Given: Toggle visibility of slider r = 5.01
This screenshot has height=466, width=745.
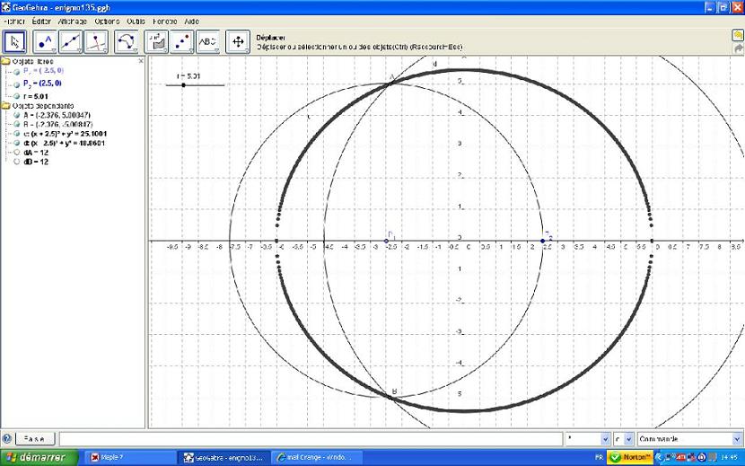Looking at the screenshot, I should 17,95.
